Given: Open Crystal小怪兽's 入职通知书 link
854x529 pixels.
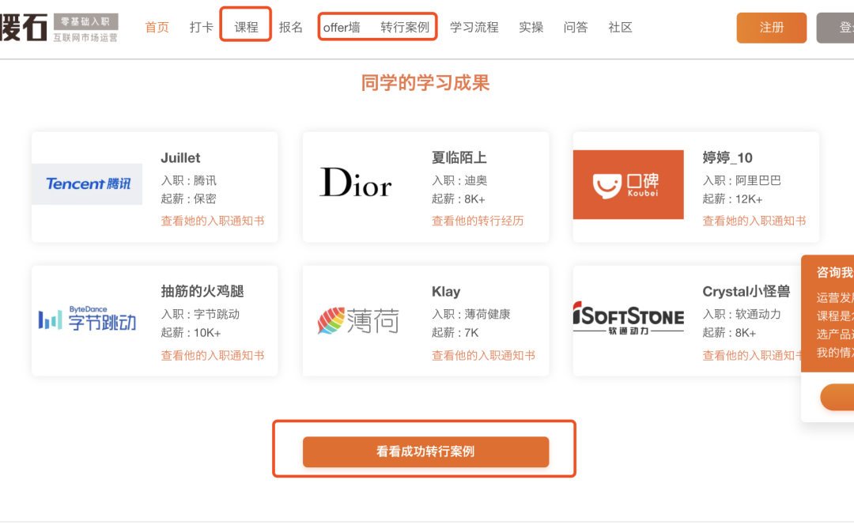Looking at the screenshot, I should pos(752,356).
